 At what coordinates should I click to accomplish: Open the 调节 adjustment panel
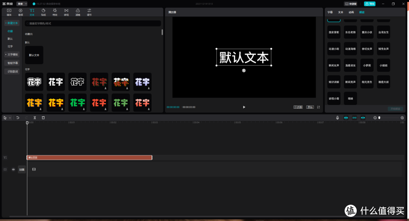[89, 12]
